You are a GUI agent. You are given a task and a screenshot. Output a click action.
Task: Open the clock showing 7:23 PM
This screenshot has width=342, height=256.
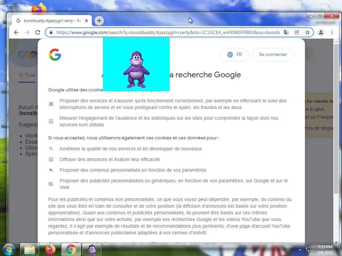[325, 250]
